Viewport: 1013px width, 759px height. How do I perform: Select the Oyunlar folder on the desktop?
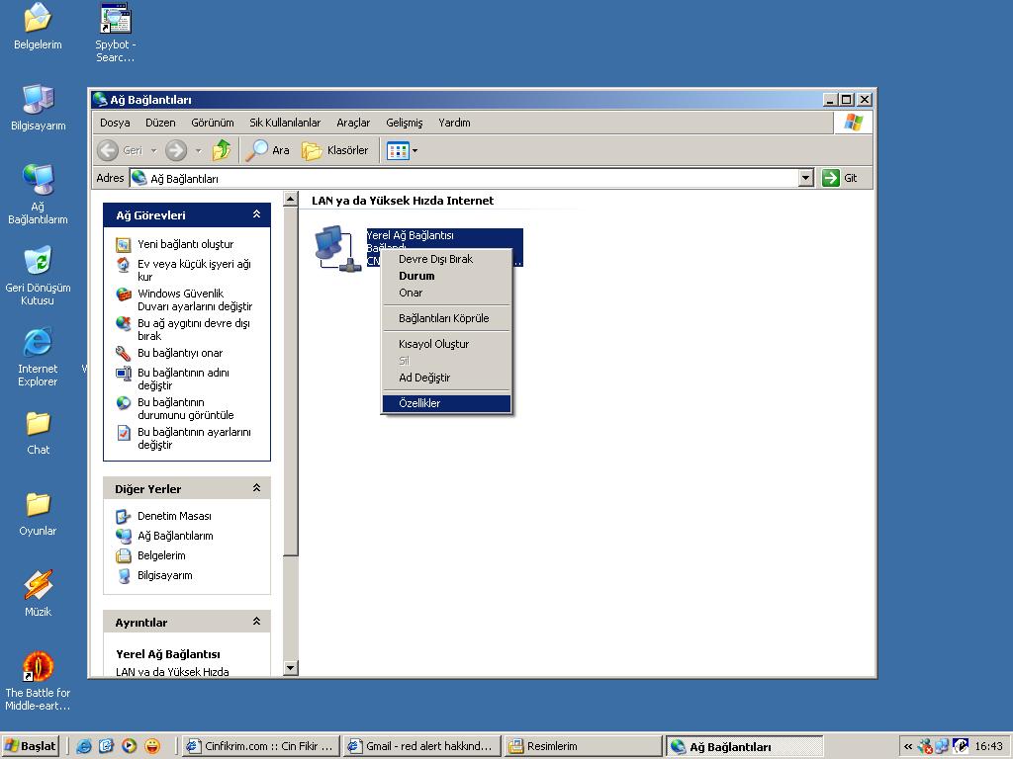tap(38, 514)
